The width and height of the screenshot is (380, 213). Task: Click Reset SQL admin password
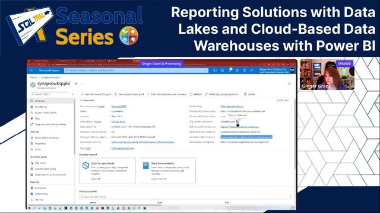pos(221,95)
